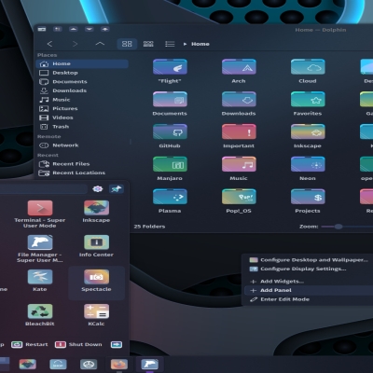Choose Configure Display Settings...
Viewport: 373px width, 373px height.
pyautogui.click(x=309, y=269)
